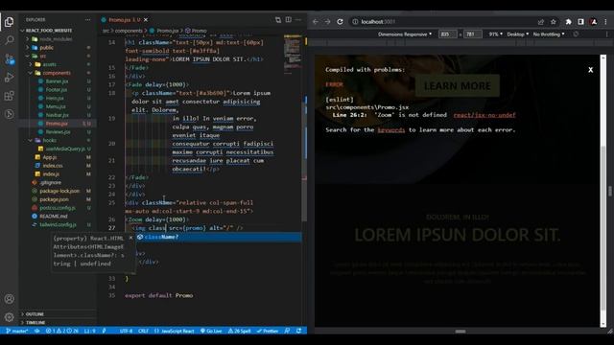Open device toolbar more options

coord(607,34)
